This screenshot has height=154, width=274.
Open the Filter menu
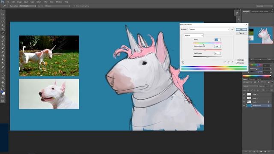[x=45, y=2]
